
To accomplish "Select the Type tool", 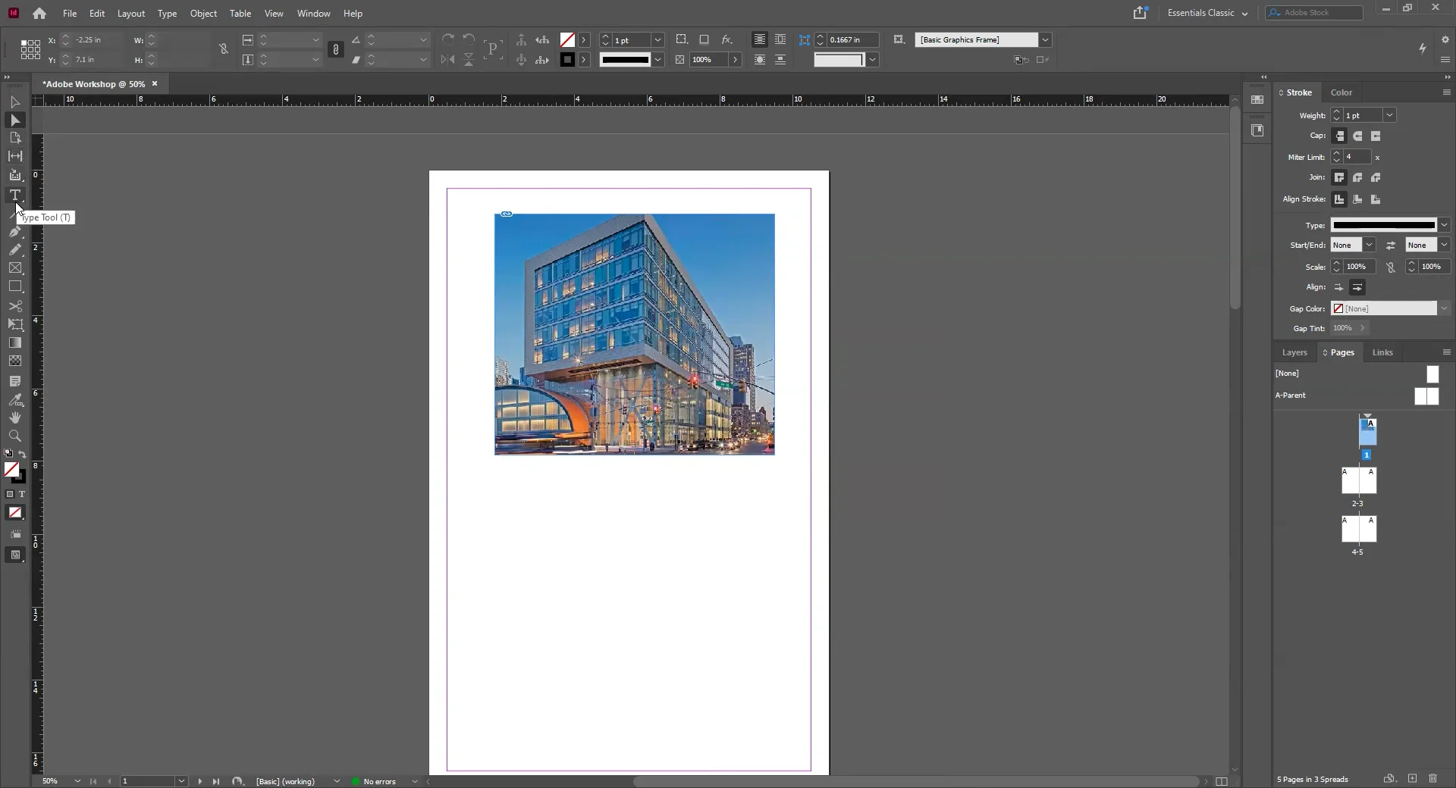I will [15, 195].
